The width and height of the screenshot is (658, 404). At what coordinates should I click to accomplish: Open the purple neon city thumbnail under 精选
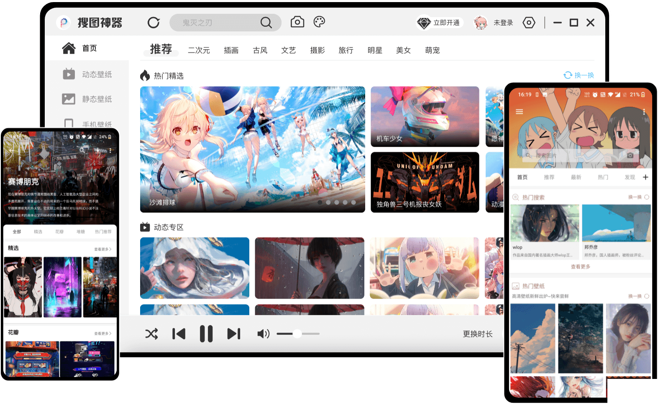[62, 287]
